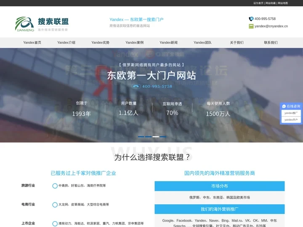This screenshot has height=227, width=303.
Task: Click the phone number 400-995-5758 in header
Action: [265, 19]
